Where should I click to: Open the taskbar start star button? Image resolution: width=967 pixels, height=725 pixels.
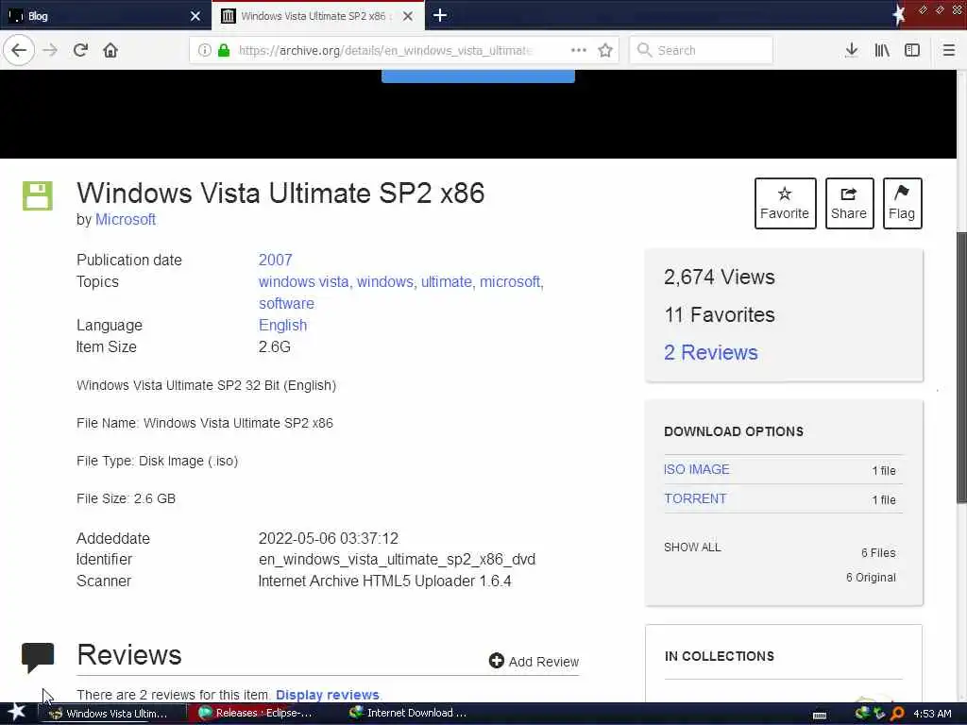pyautogui.click(x=17, y=713)
